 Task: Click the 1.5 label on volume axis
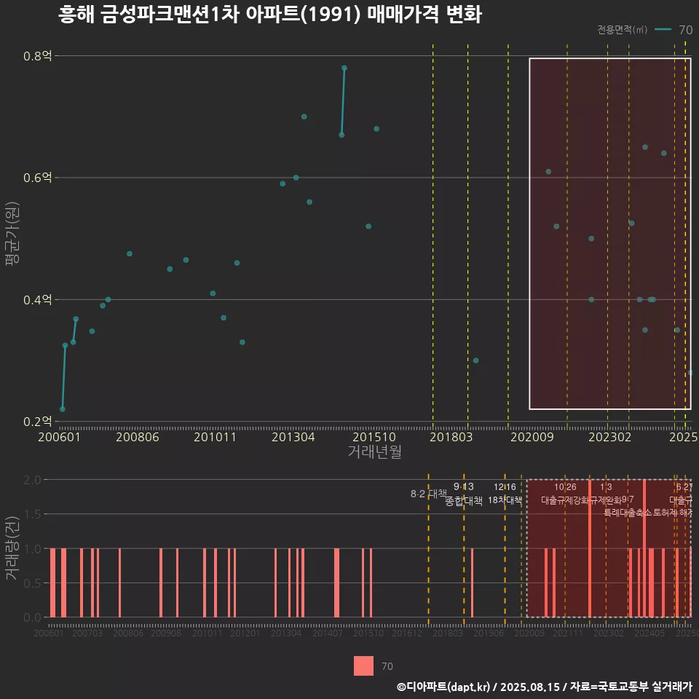32,515
